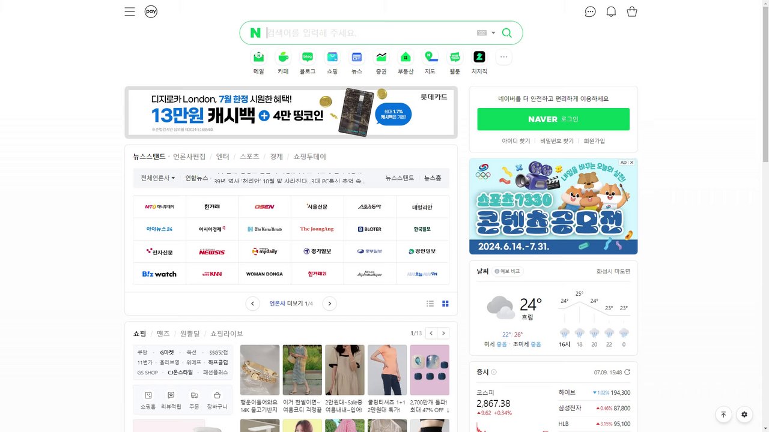Screen dimensions: 769x432
Task: Open the virtual keyboard icon in search
Action: click(482, 33)
